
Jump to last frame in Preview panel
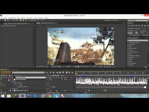pyautogui.click(x=139, y=26)
